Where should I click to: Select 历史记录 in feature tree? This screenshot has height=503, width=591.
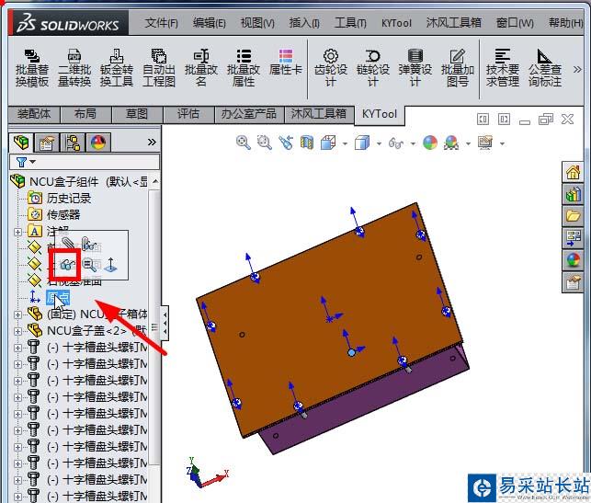pos(69,199)
